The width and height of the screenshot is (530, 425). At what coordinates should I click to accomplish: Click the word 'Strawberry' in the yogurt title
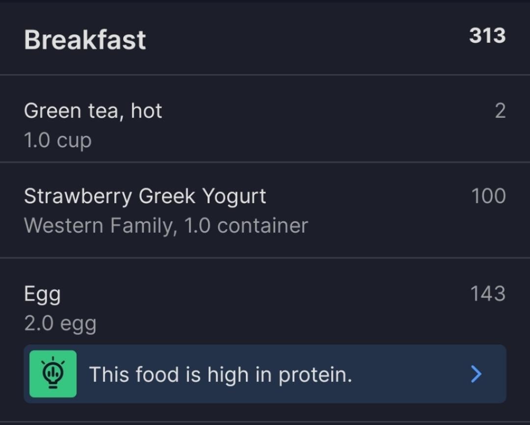(78, 196)
